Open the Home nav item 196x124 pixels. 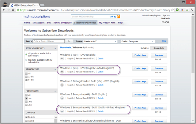click(x=27, y=23)
